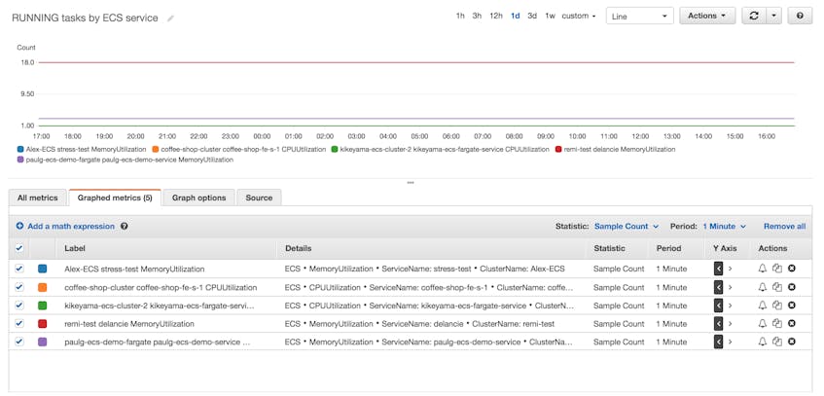Click the pane resize handle below the graph
824x396 pixels.
pos(411,183)
